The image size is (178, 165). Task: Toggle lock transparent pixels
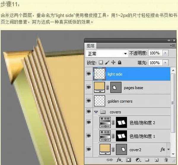point(101,63)
